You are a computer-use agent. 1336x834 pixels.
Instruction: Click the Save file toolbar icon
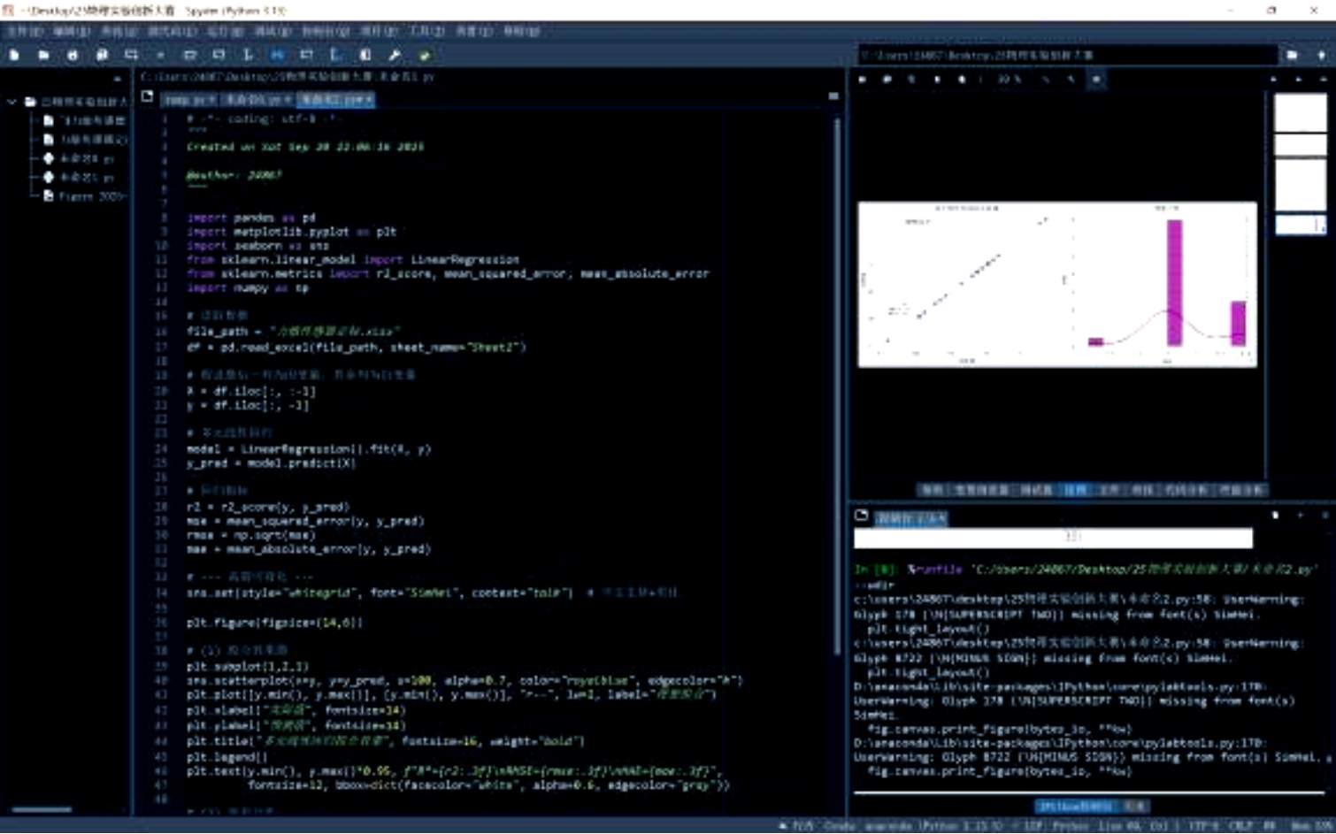[x=73, y=55]
